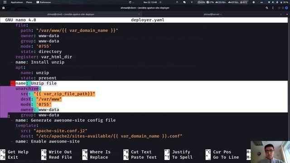290x163 pixels.
Task: Click the 'template:' line
Action: [x=27, y=126]
